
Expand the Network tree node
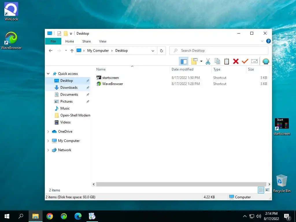point(48,150)
